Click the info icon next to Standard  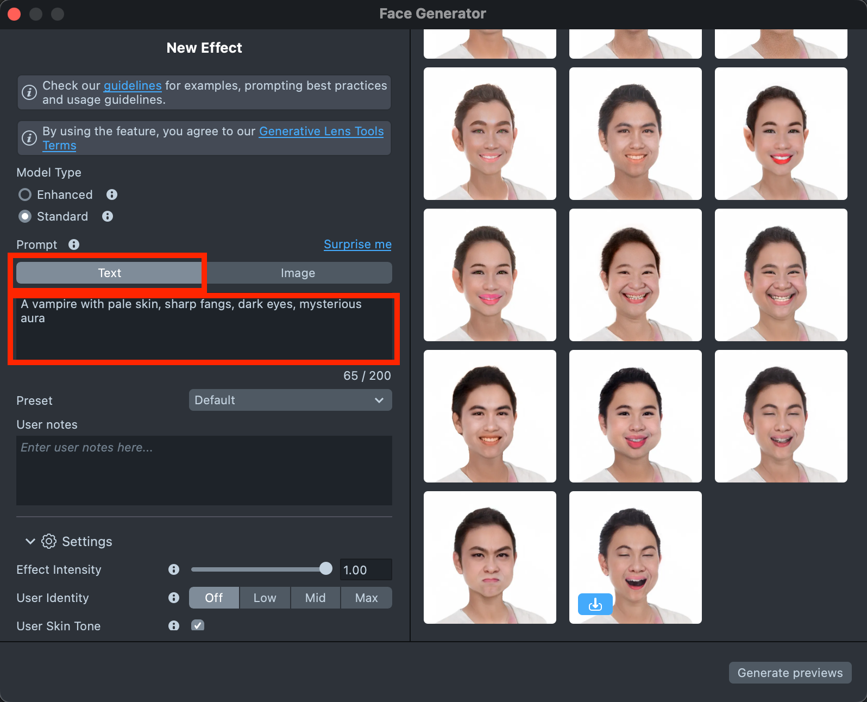pyautogui.click(x=108, y=216)
